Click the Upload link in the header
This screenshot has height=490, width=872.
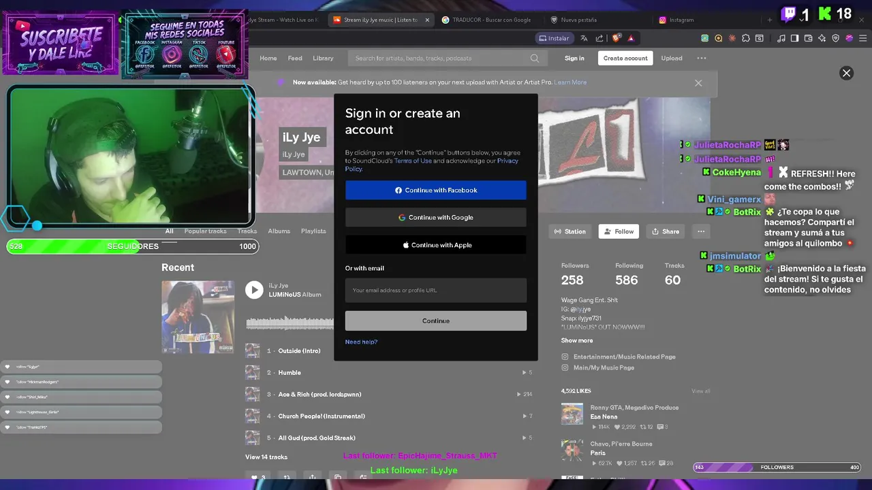click(x=672, y=59)
